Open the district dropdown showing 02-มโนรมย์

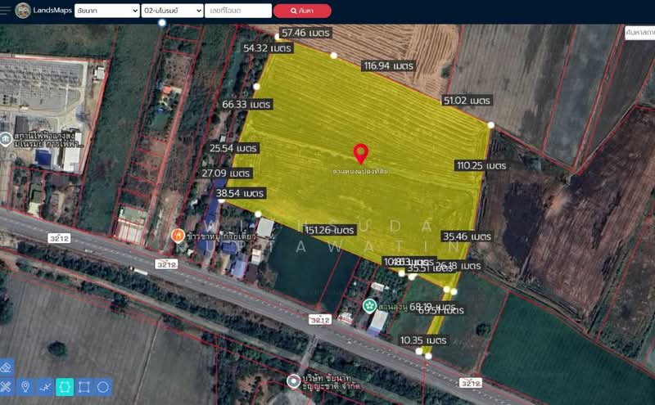[x=172, y=11]
